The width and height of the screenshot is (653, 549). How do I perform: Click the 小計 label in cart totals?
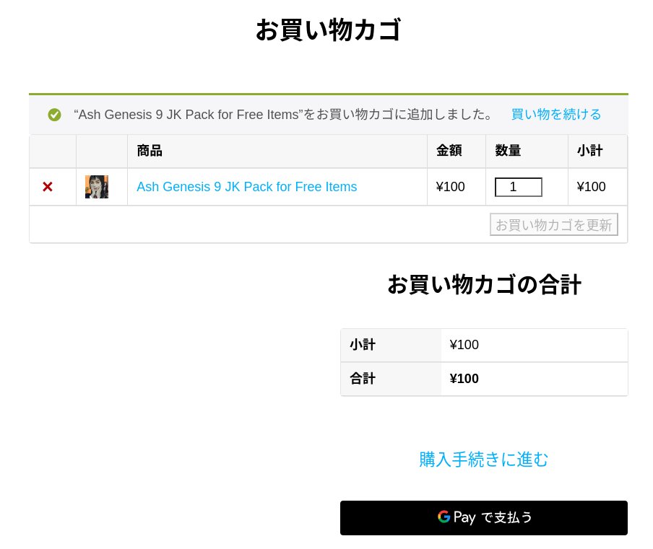(363, 345)
